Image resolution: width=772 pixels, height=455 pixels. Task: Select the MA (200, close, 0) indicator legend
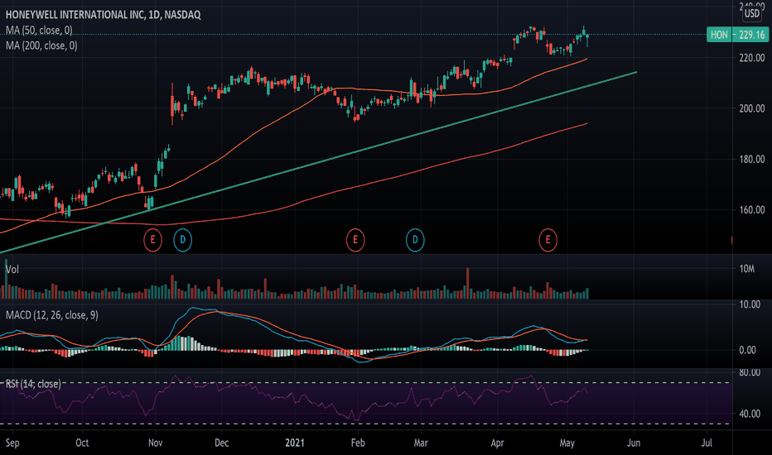click(x=41, y=45)
